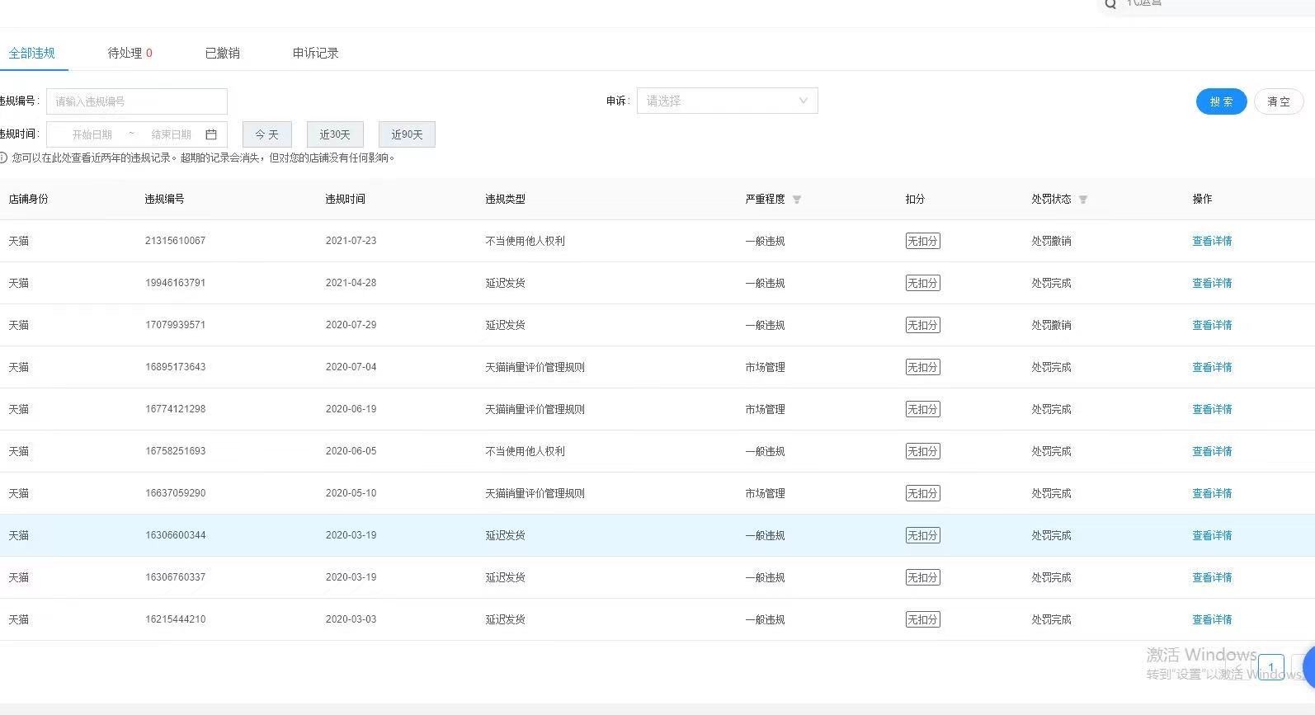This screenshot has width=1315, height=715.
Task: Open 查看详情 for violation 16306600344
Action: (1212, 535)
